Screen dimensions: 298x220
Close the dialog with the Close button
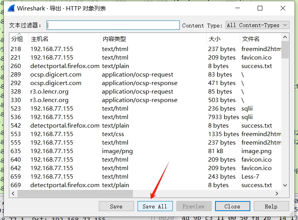tap(233, 206)
